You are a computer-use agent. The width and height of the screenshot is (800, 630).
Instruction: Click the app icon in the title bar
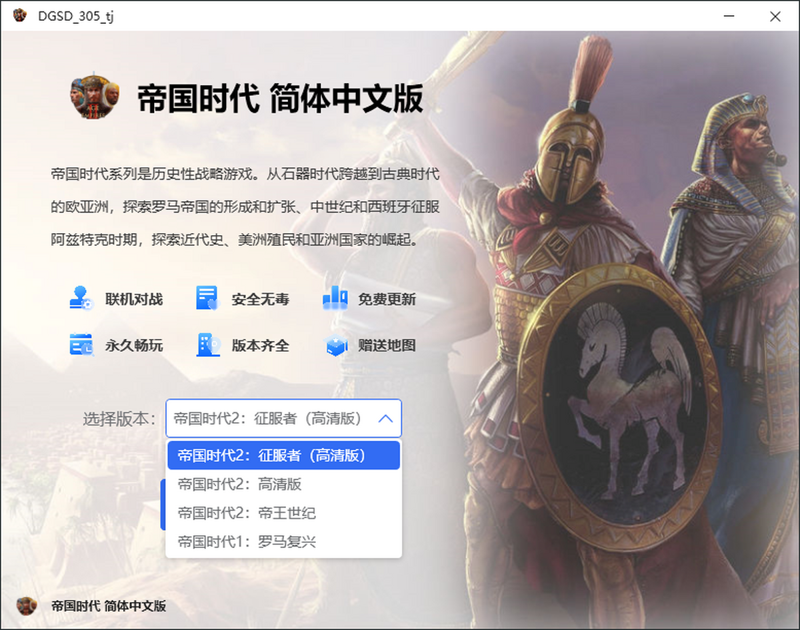(x=20, y=15)
